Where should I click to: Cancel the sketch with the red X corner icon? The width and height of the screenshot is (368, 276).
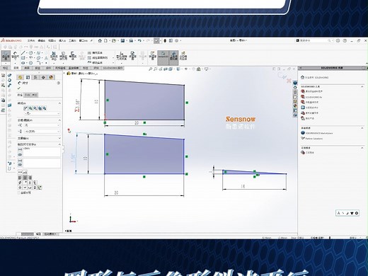289,81
